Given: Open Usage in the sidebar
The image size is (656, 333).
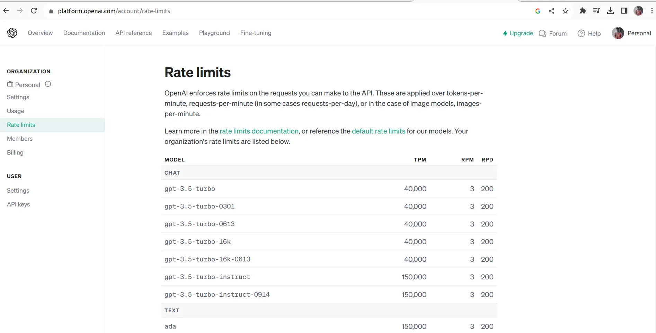Looking at the screenshot, I should [x=16, y=111].
